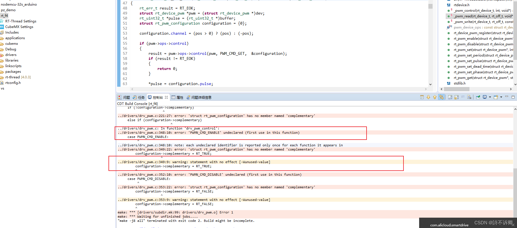Click the Show Source console toolbar icon
517x228 pixels.
(x=422, y=97)
